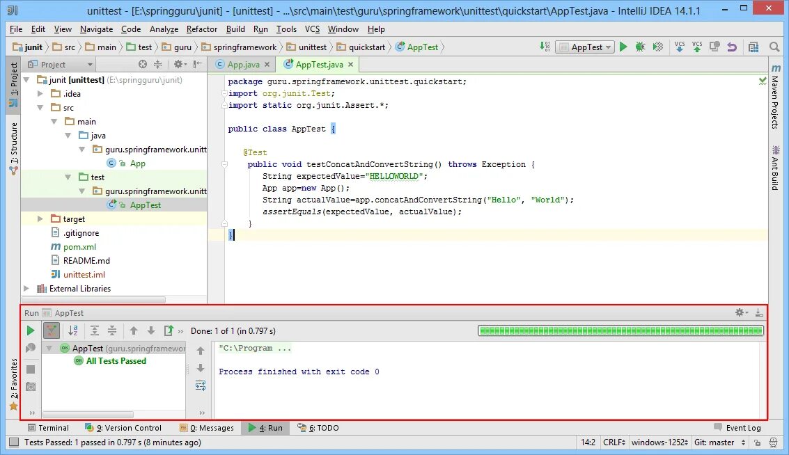Screen dimensions: 789x455
Task: Run with coverage toolbar icon
Action: (657, 47)
